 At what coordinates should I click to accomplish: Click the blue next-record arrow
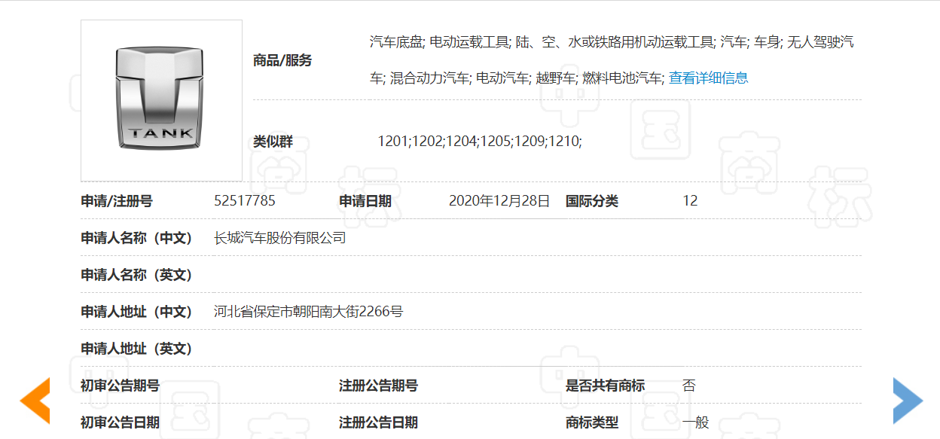click(x=906, y=401)
